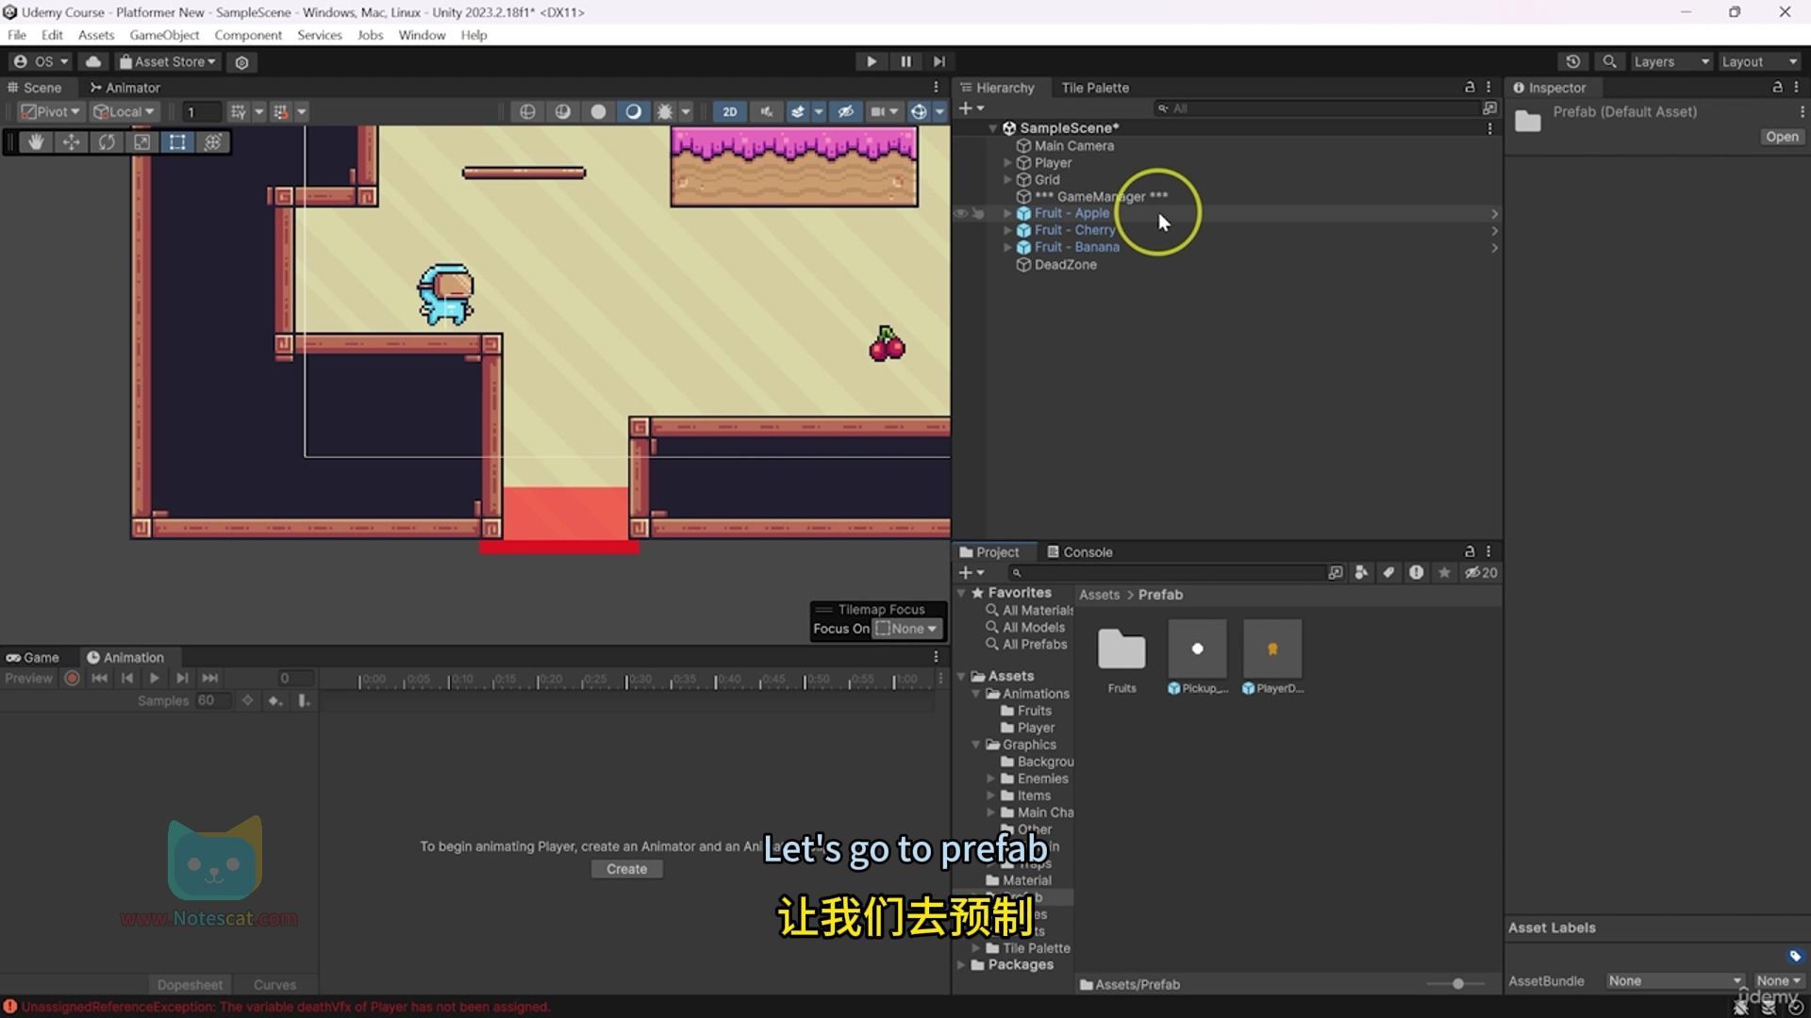Select the PlayerD prefab thumbnail
This screenshot has width=1811, height=1018.
pyautogui.click(x=1272, y=658)
